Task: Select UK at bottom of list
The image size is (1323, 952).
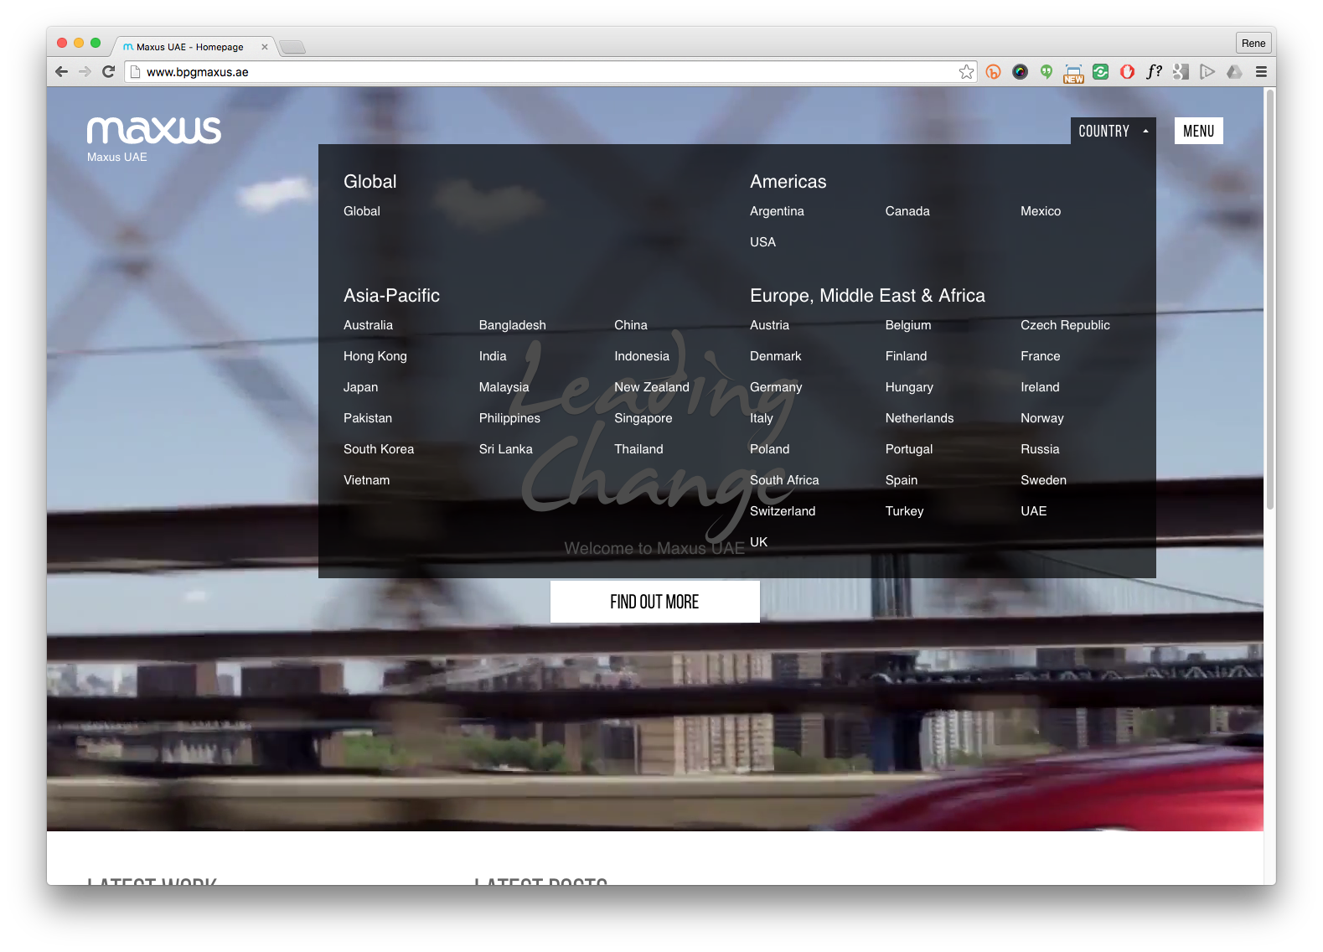Action: [x=759, y=542]
